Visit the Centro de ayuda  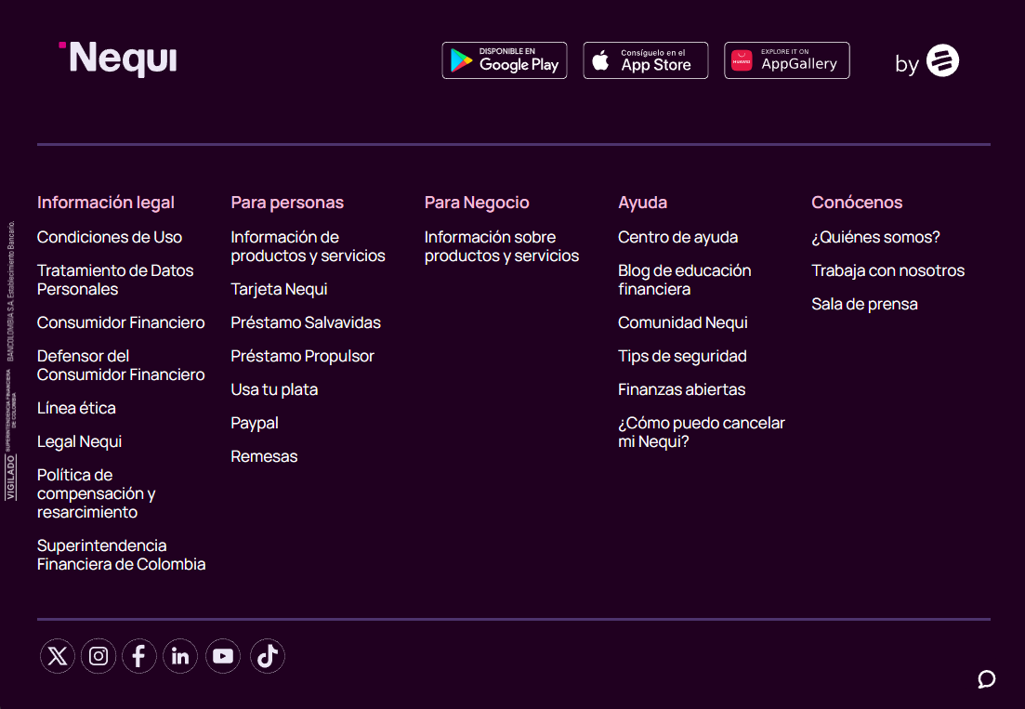click(677, 237)
